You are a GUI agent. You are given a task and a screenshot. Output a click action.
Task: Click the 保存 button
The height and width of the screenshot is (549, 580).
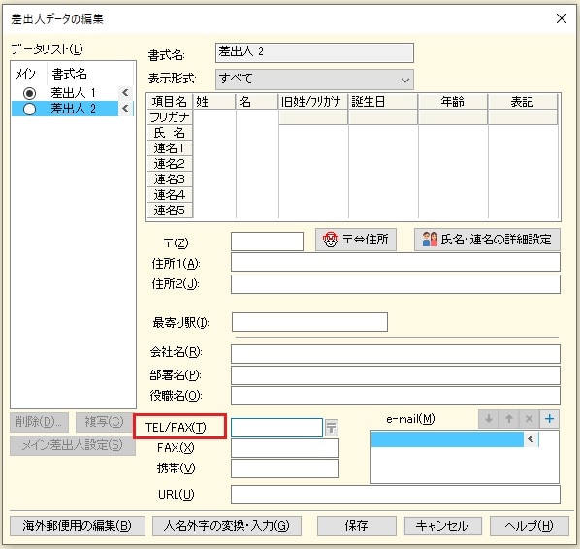tap(357, 526)
